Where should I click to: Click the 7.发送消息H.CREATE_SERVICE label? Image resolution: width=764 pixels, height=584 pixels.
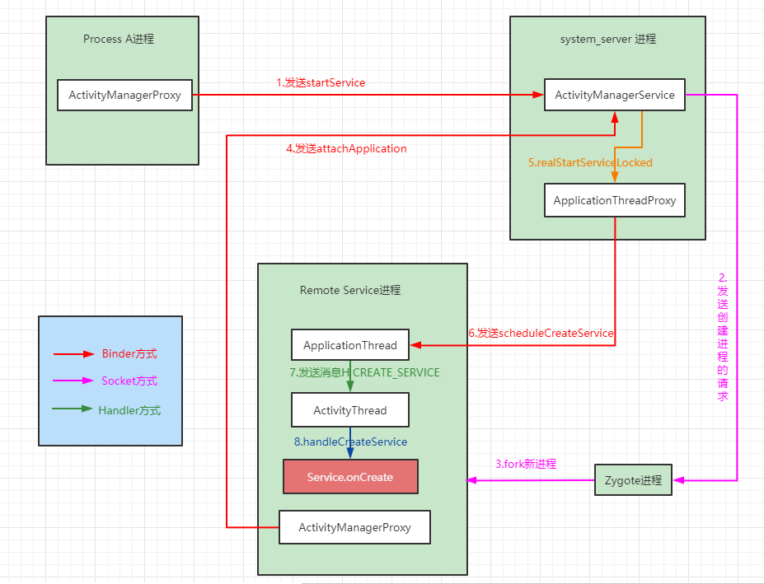pyautogui.click(x=364, y=372)
